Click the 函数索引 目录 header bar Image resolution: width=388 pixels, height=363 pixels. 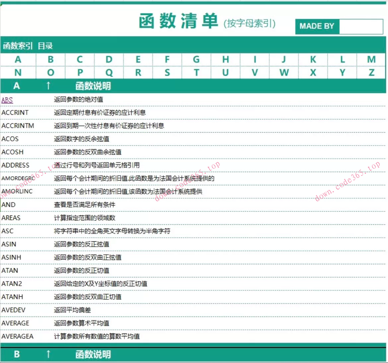click(28, 46)
